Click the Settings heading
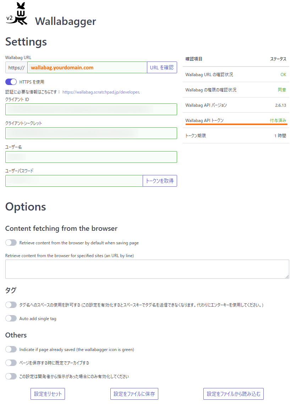The image size is (291, 404). point(26,42)
